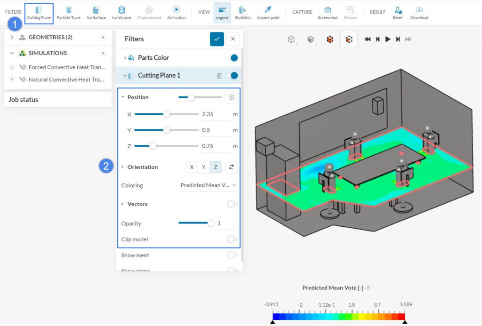Download the post-processing results

419,12
